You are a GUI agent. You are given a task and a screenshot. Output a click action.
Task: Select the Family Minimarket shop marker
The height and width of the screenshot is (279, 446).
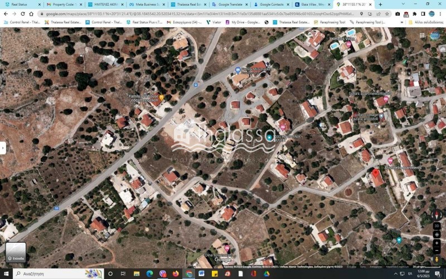point(238,70)
